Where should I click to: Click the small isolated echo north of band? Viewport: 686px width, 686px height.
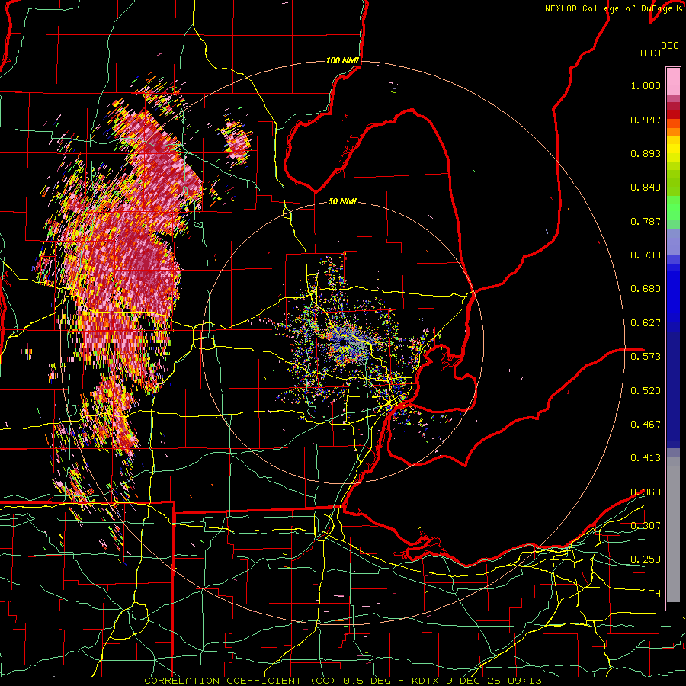[238, 141]
